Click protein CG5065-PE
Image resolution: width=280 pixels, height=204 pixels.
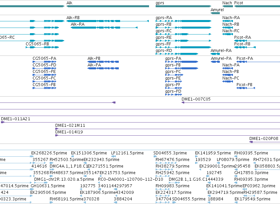[x=44, y=72]
